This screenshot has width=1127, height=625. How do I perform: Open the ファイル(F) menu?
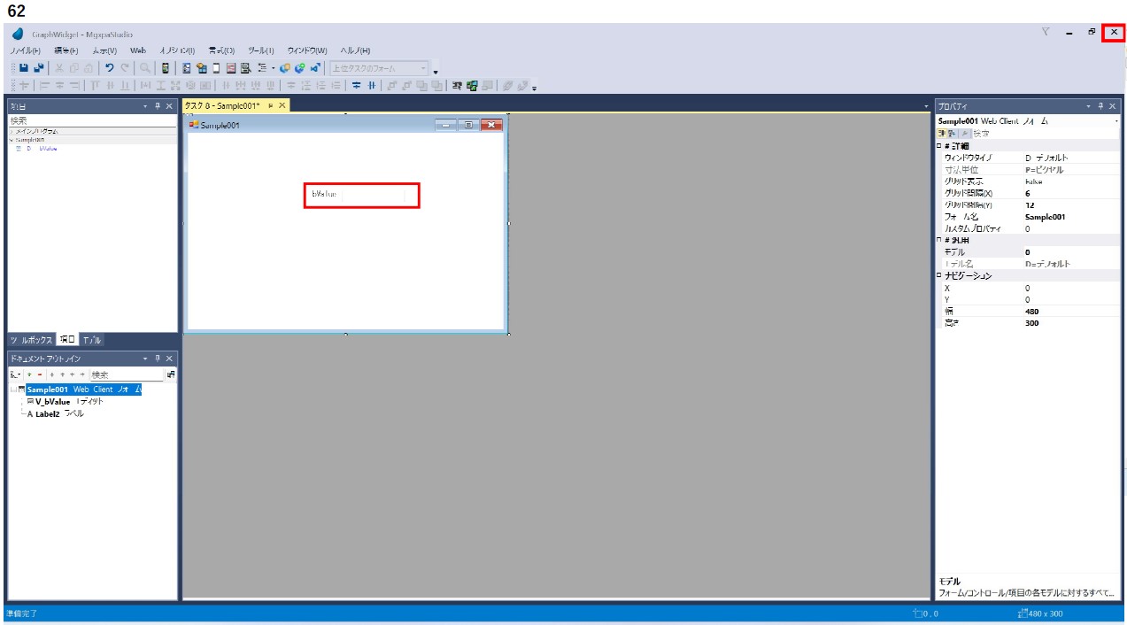point(24,50)
